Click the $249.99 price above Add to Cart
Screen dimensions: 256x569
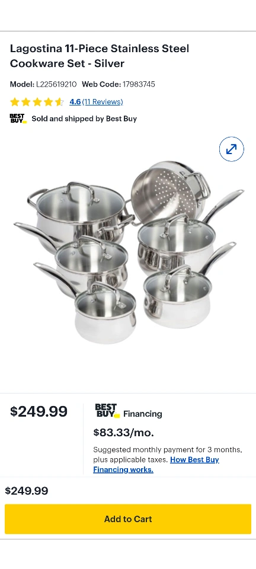pos(27,491)
